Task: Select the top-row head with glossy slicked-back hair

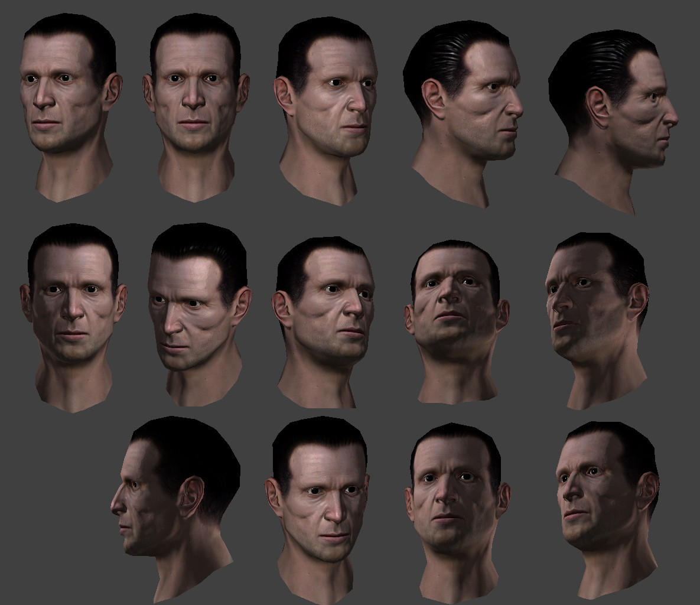Action: (463, 114)
